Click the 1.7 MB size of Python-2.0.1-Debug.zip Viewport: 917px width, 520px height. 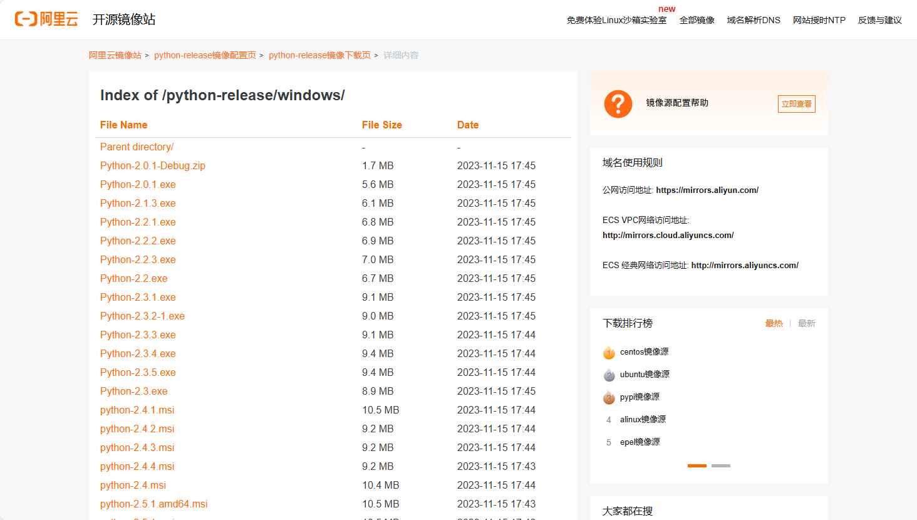click(378, 165)
